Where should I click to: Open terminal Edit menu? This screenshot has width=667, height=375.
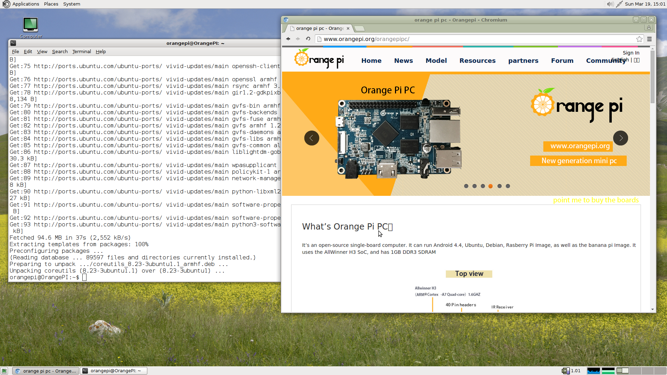[x=28, y=51]
